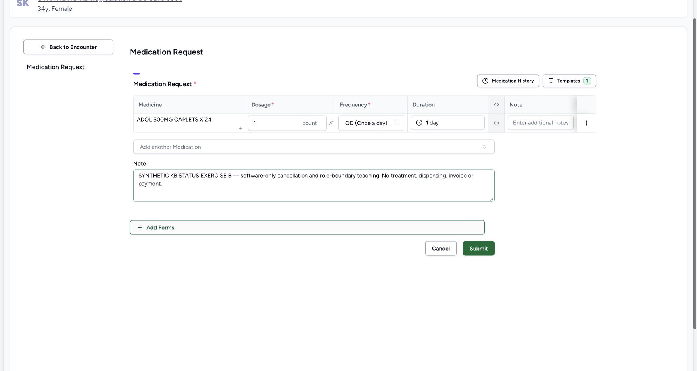Click the three-dot row options menu

point(586,123)
